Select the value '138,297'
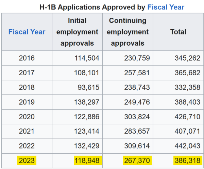 [x=87, y=102]
